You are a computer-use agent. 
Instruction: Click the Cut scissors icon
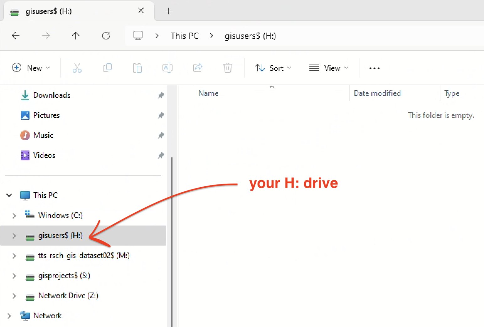point(77,68)
